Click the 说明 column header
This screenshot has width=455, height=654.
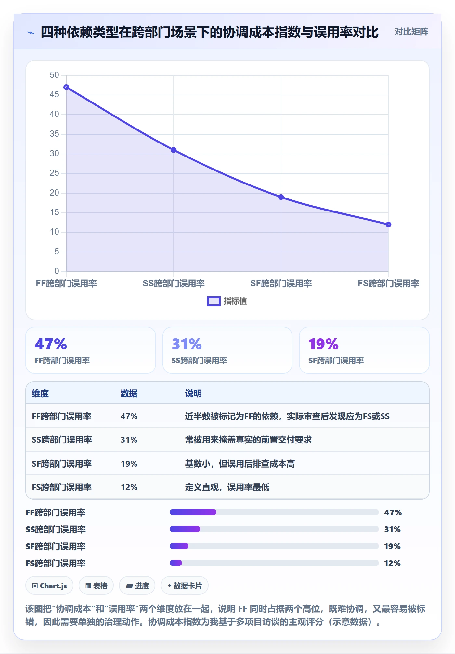click(x=193, y=394)
